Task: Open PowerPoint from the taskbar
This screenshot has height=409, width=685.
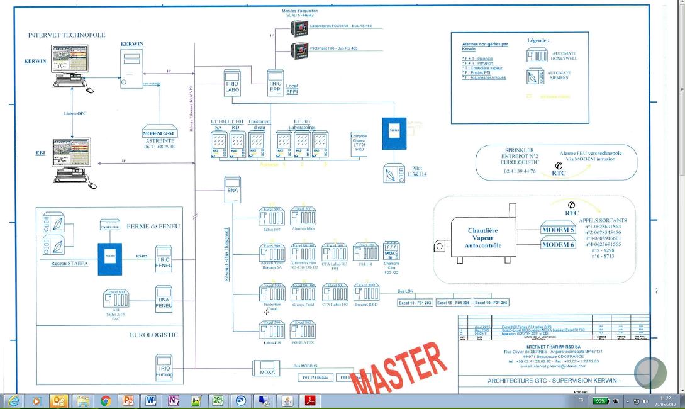Action: 128,401
